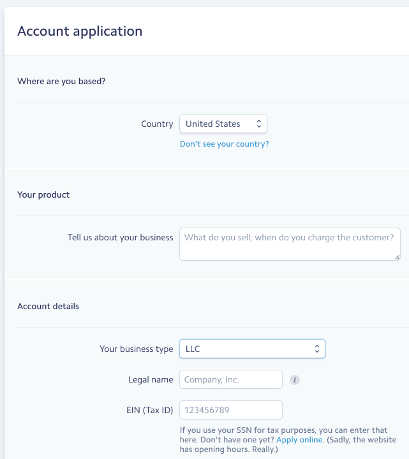This screenshot has width=409, height=459.
Task: Click the "Your business type" label
Action: click(137, 349)
